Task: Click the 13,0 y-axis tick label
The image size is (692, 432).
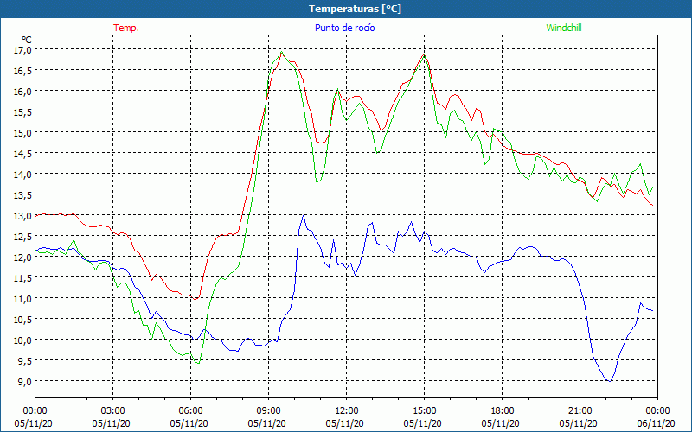Action: [x=22, y=215]
